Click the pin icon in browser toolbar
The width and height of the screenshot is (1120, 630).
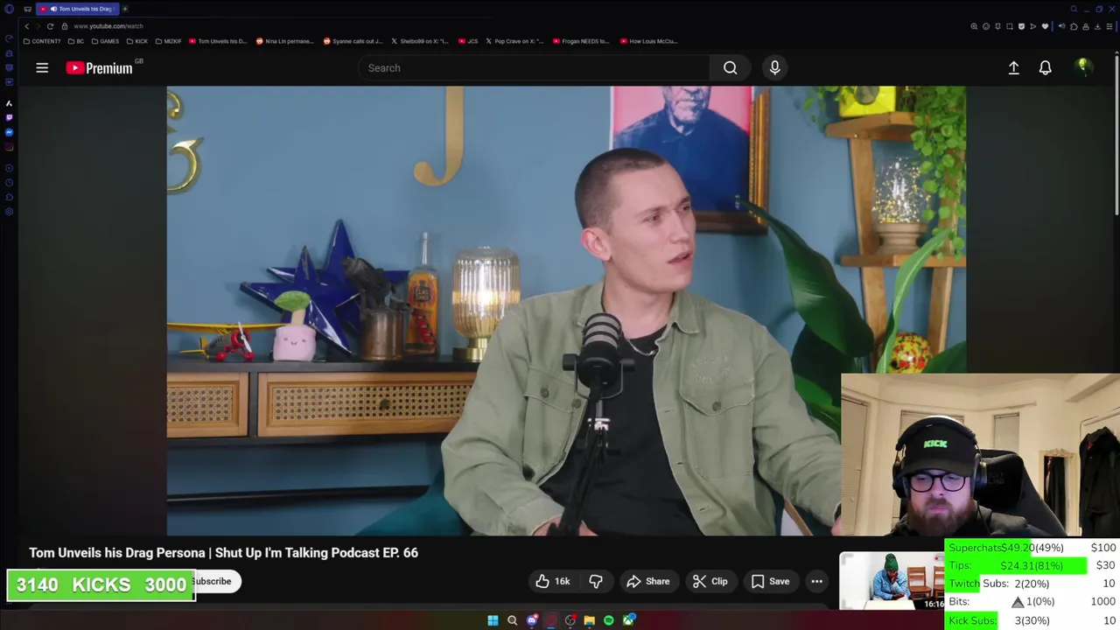(997, 26)
